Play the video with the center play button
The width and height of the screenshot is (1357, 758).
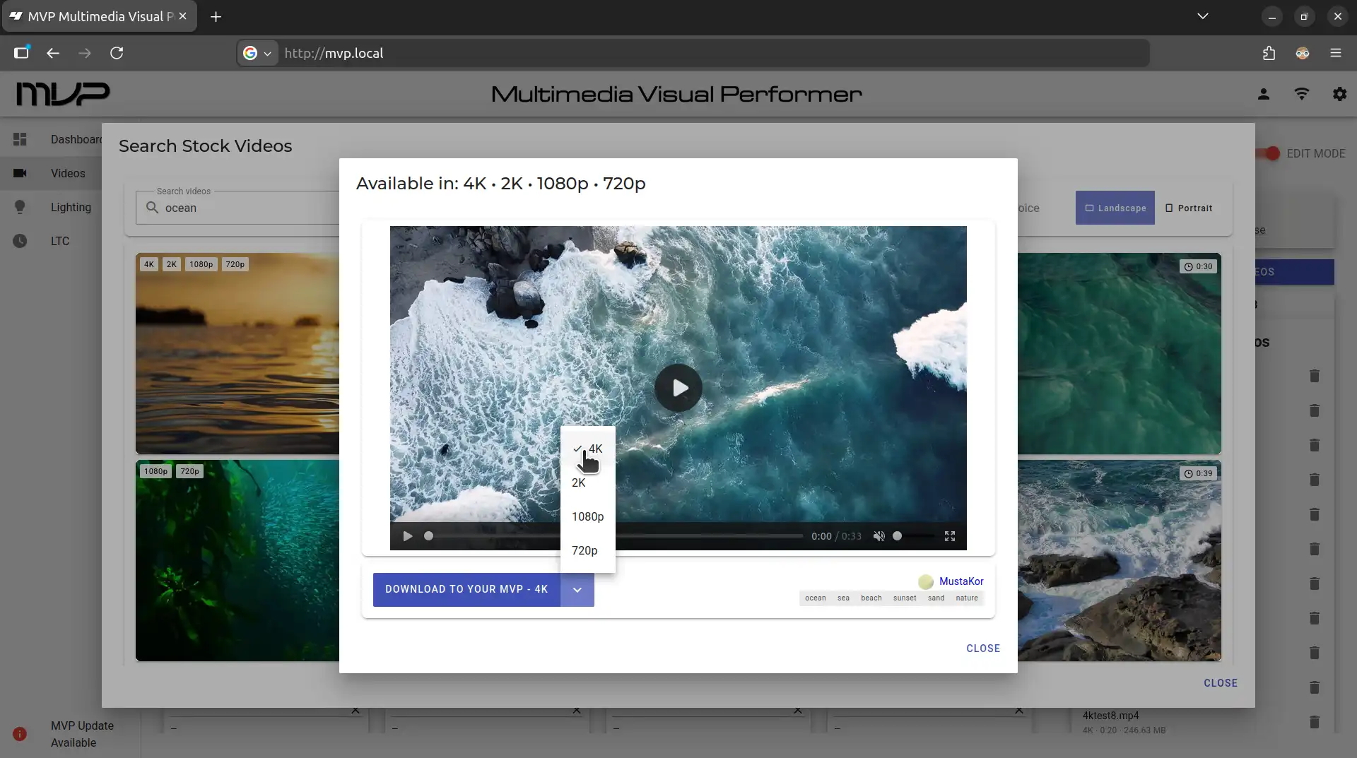678,388
